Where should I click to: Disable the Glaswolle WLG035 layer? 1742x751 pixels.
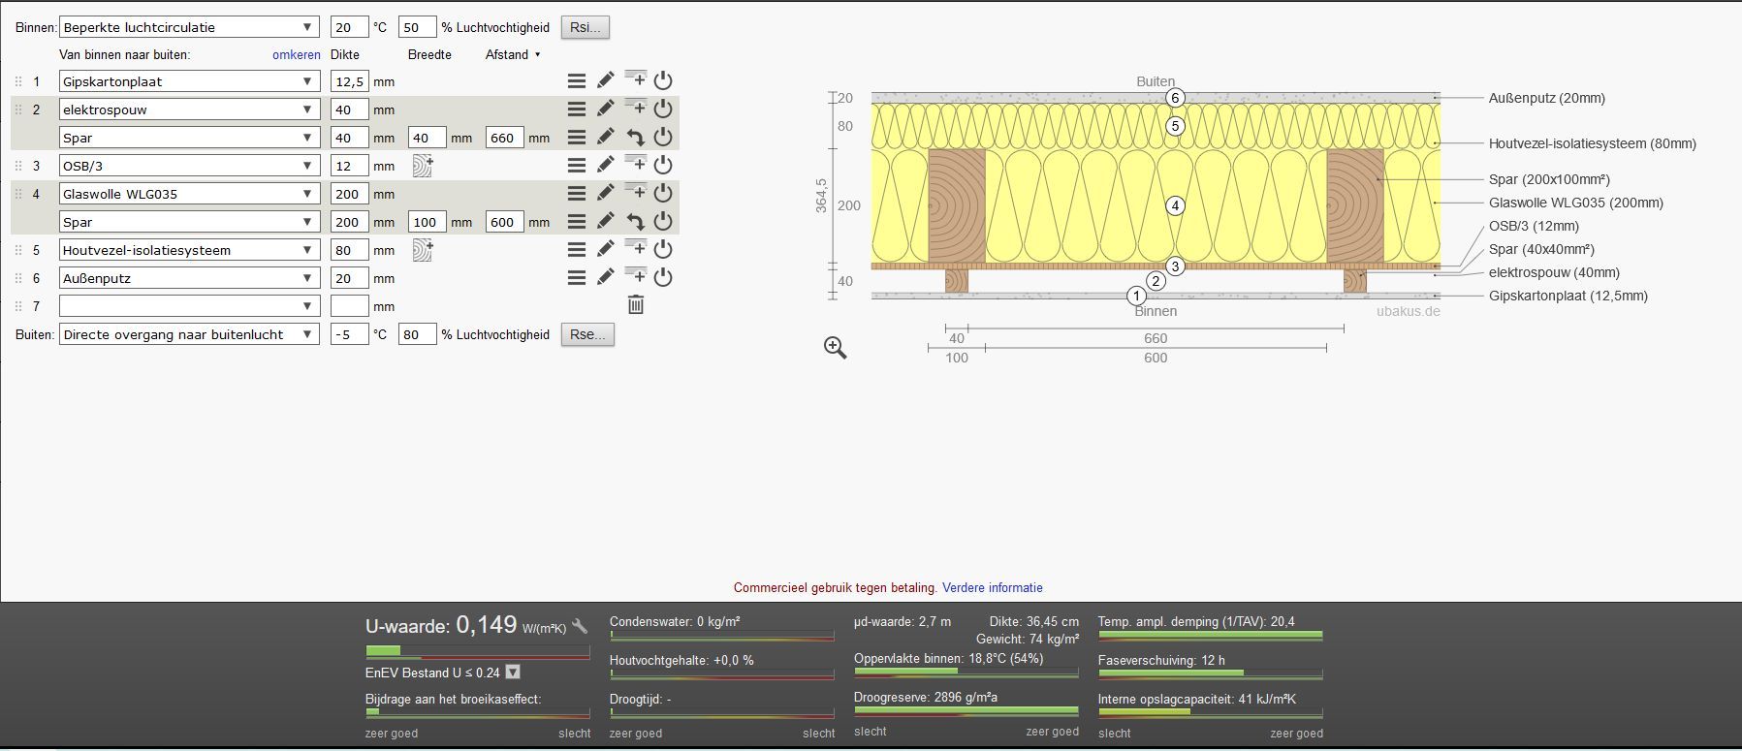tap(663, 194)
